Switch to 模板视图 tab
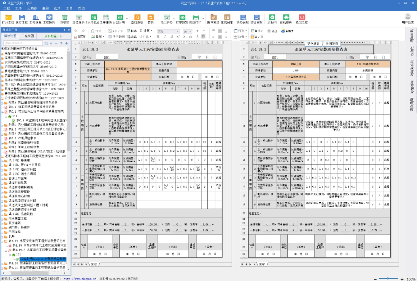Screen dimensions: 417x281 click(x=10, y=36)
